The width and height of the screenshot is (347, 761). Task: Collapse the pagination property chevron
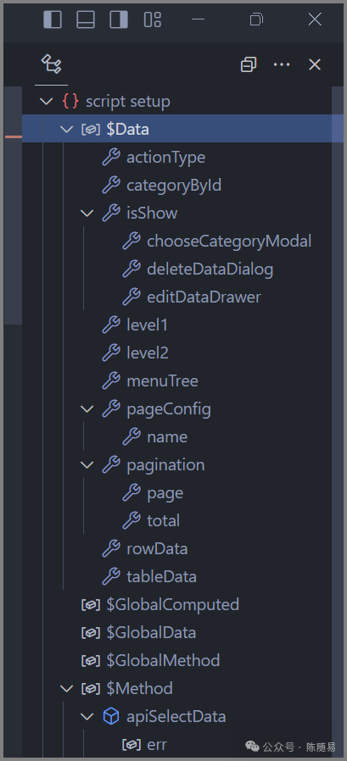[x=87, y=465]
